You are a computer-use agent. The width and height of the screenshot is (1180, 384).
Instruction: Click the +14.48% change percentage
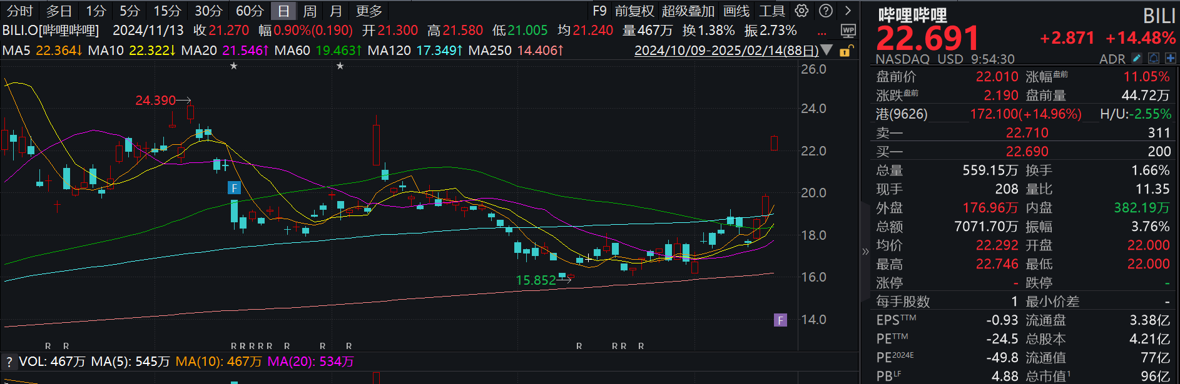(1141, 38)
